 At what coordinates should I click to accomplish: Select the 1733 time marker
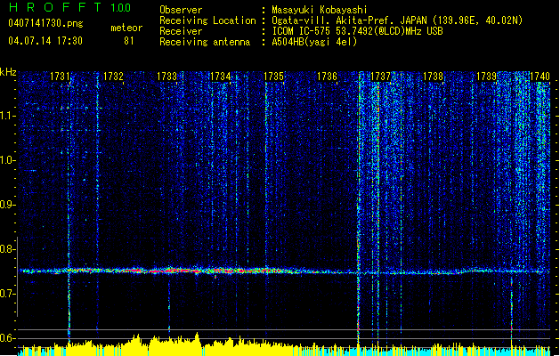coord(166,77)
